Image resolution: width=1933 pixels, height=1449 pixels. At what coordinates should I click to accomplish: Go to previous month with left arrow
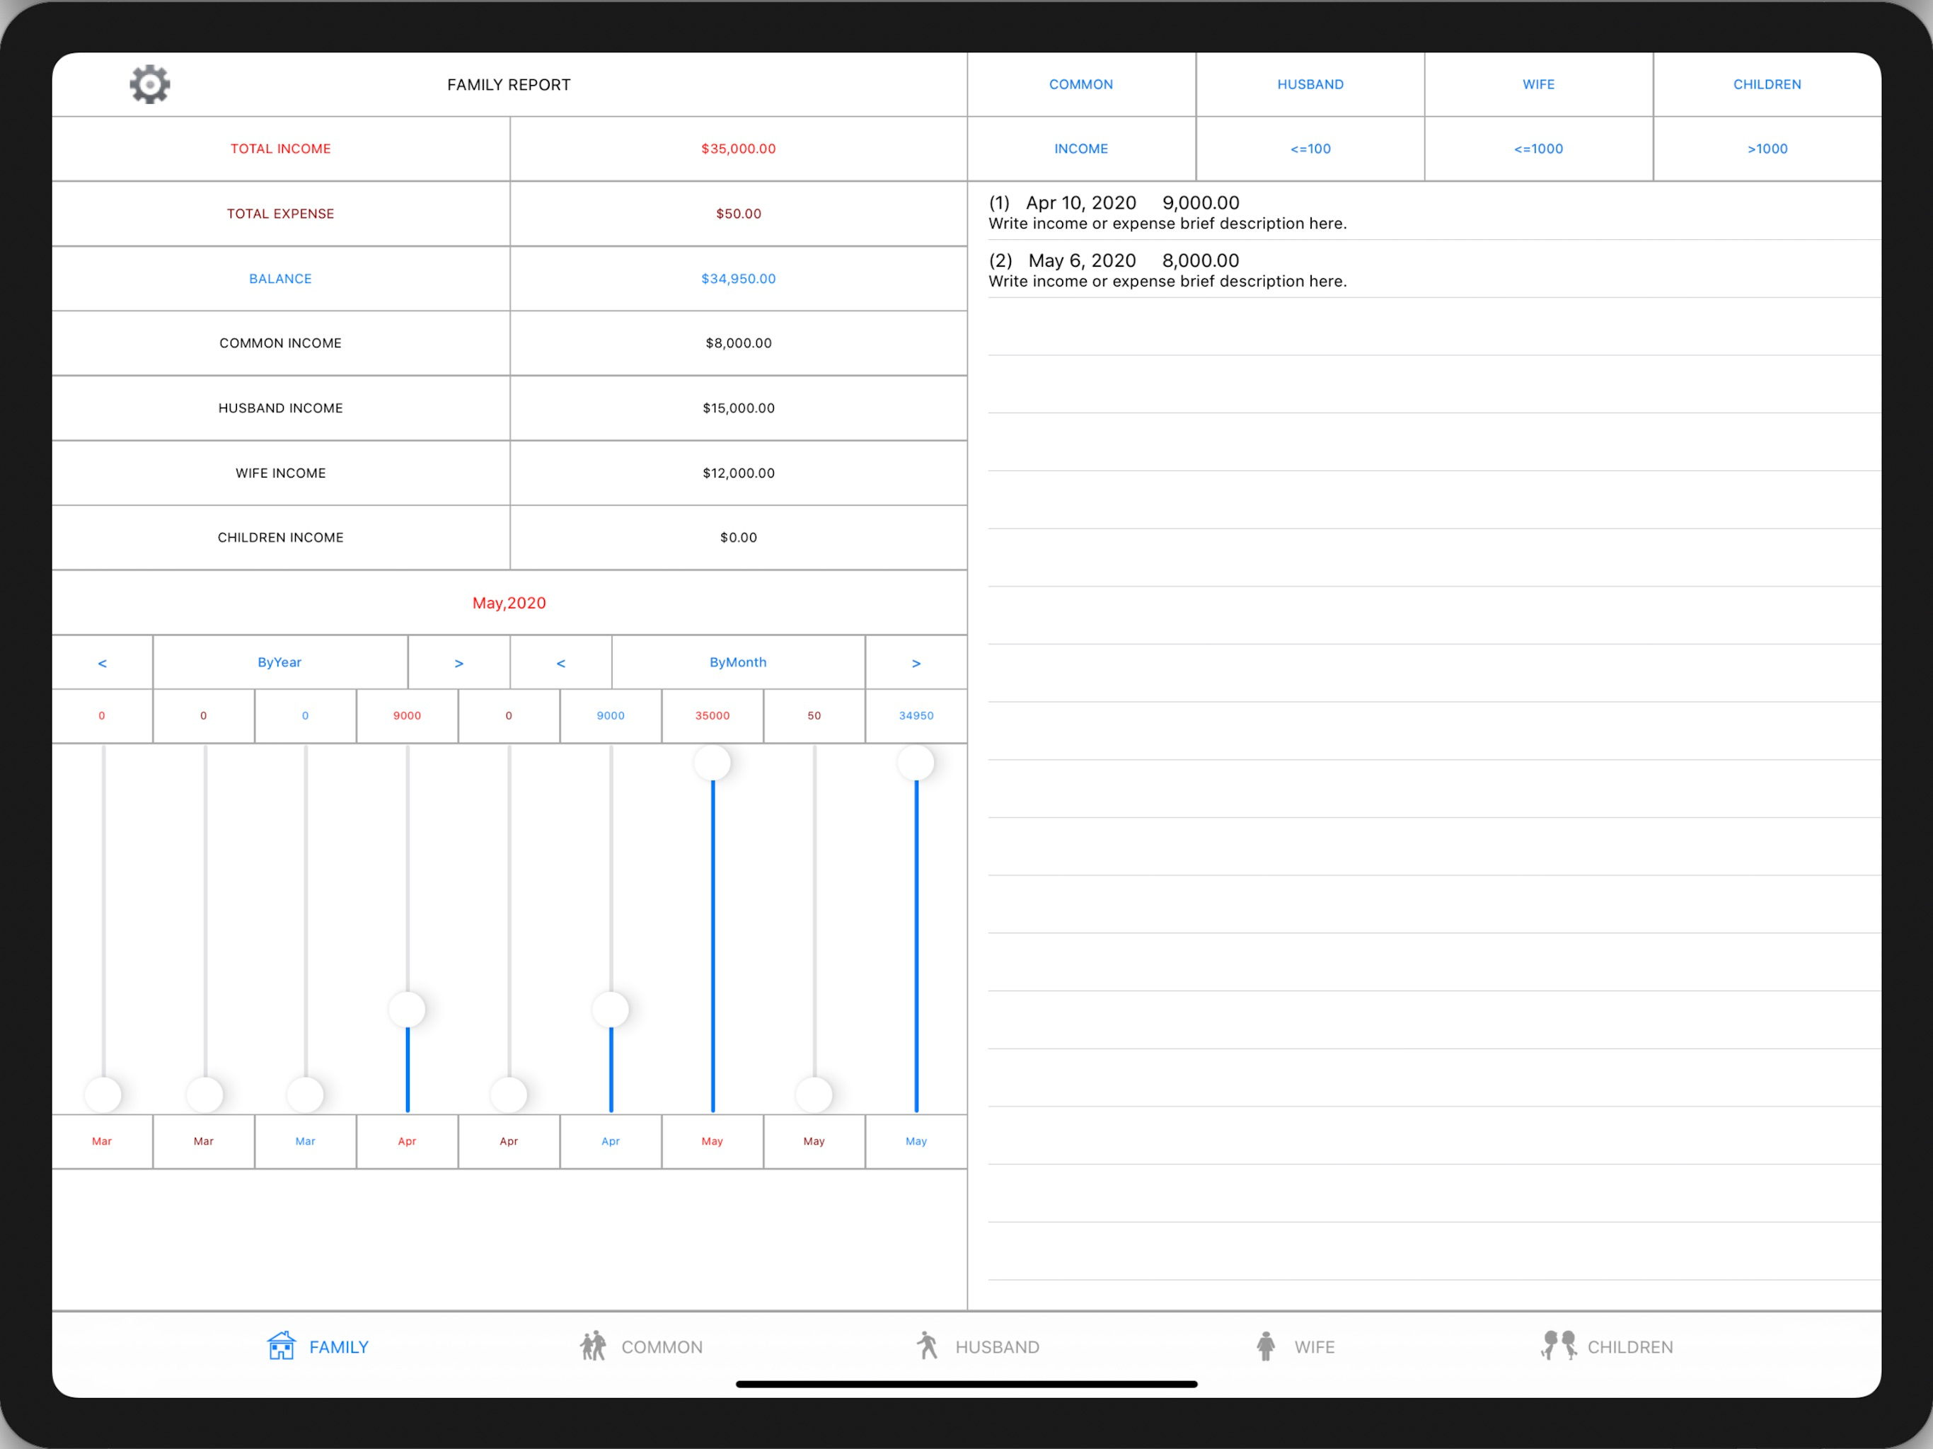pos(561,662)
